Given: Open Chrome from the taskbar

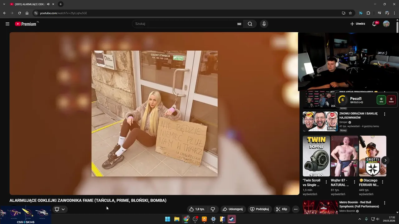Looking at the screenshot, I should tap(186, 219).
